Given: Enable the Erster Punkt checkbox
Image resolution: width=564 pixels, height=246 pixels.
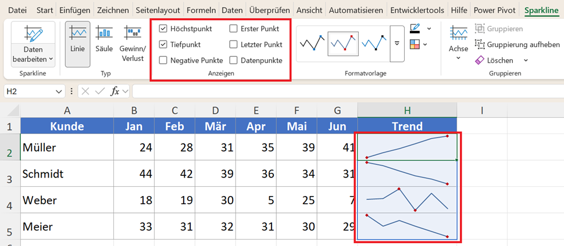Looking at the screenshot, I should 233,28.
